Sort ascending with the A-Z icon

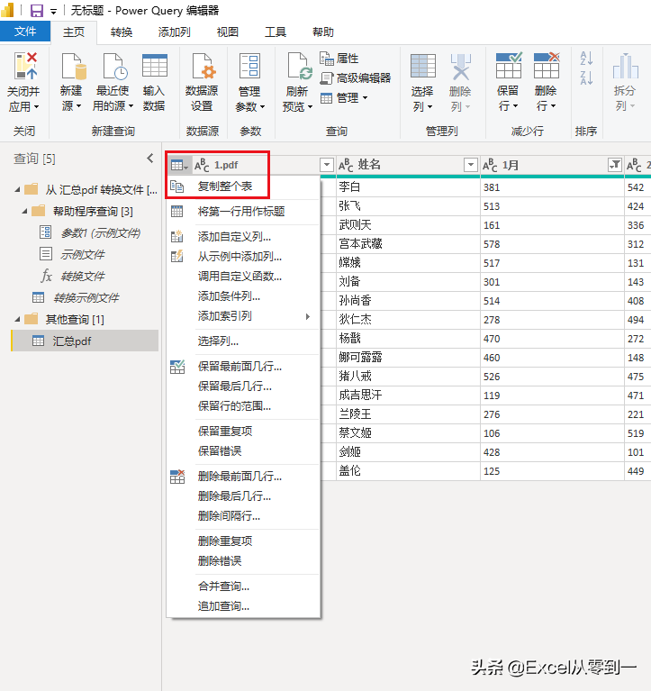(x=586, y=58)
